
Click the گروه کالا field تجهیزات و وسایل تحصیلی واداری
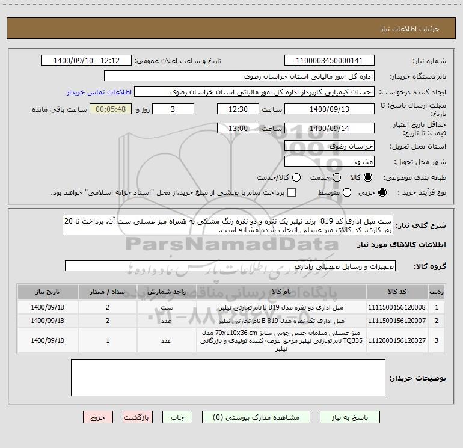point(230,266)
